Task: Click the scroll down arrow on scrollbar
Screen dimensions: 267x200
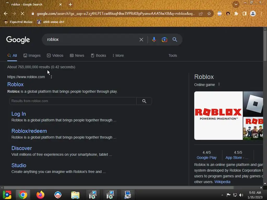Action: 265,184
